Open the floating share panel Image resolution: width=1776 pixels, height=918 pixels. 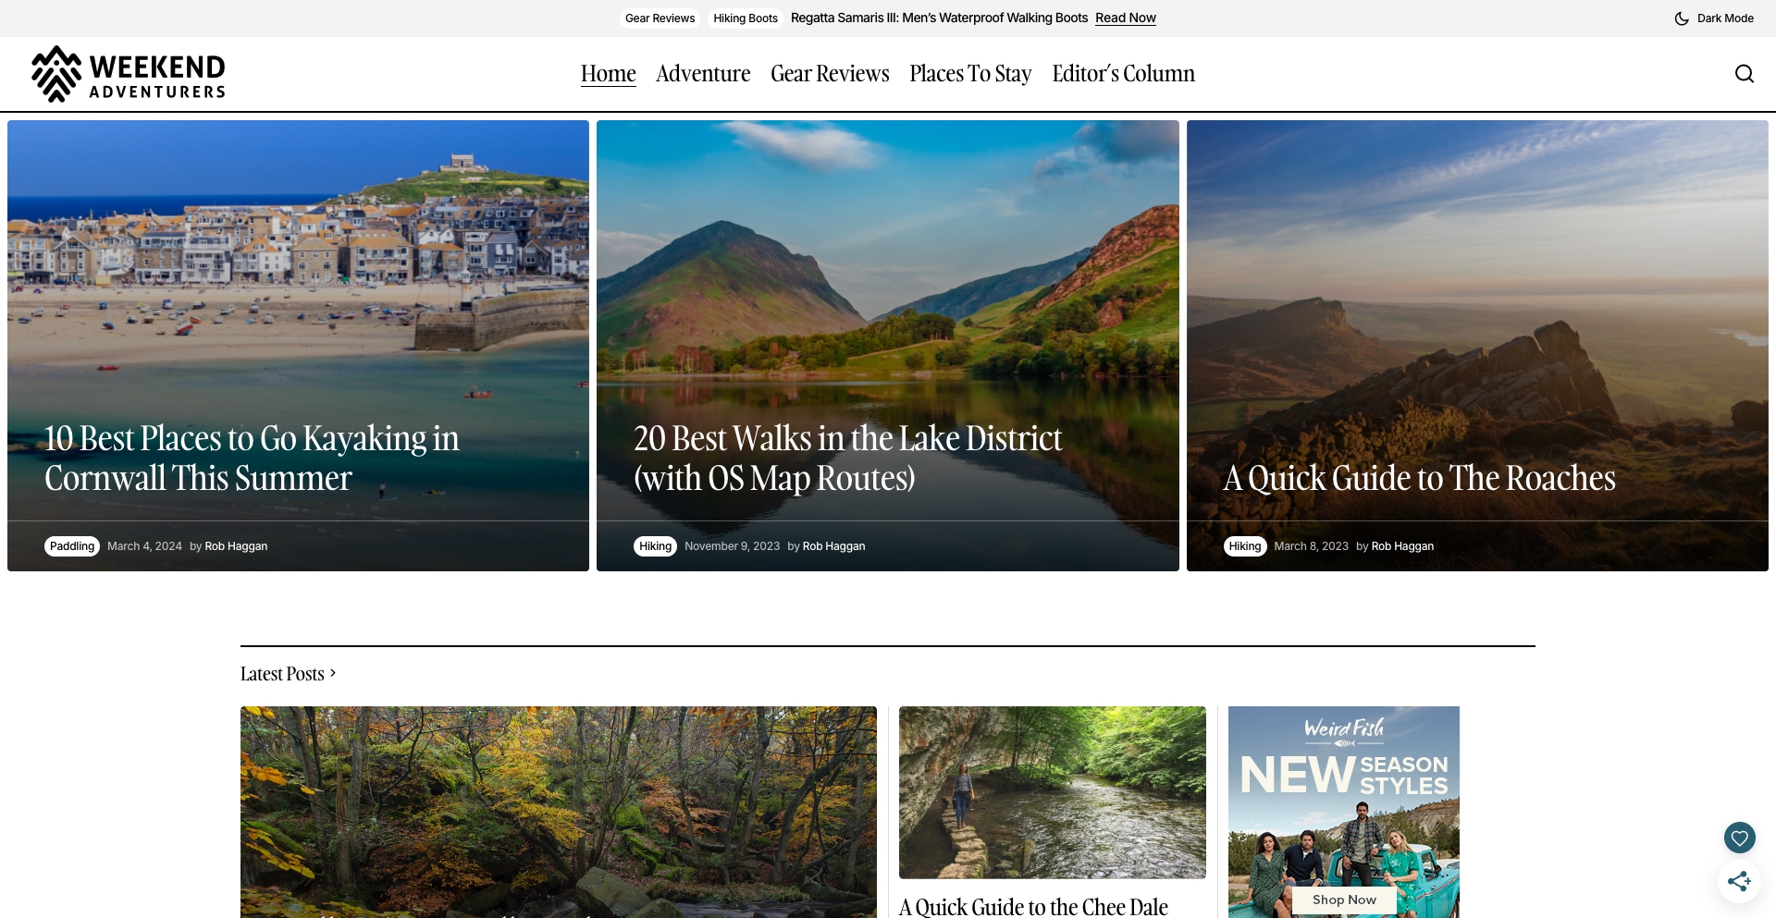pyautogui.click(x=1740, y=882)
